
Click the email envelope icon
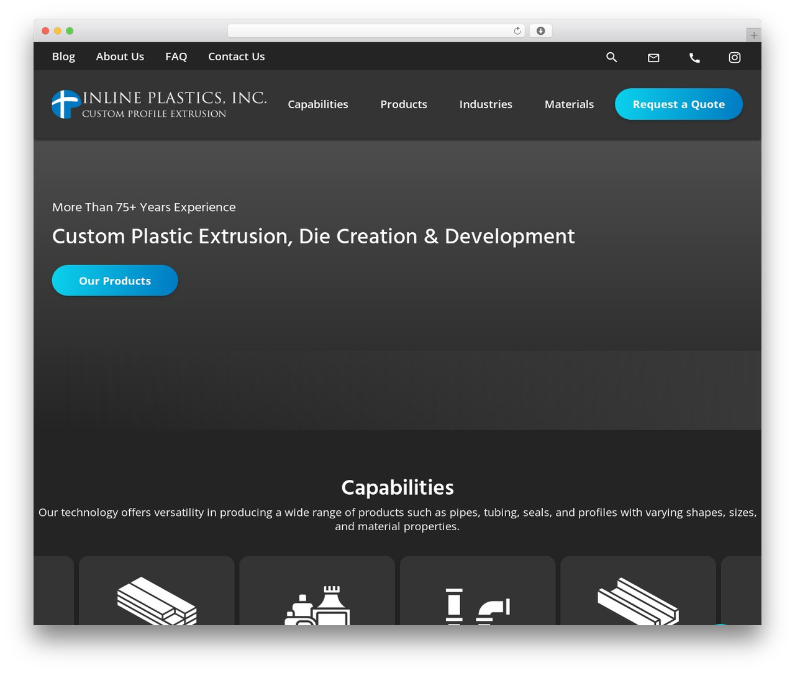click(653, 58)
